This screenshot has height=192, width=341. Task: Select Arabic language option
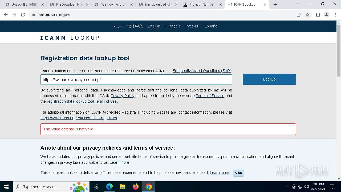click(118, 26)
